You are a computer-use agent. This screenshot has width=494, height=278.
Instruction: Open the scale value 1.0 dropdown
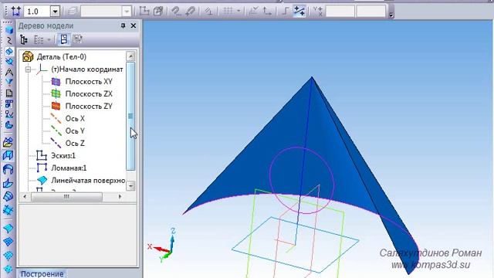click(x=55, y=12)
